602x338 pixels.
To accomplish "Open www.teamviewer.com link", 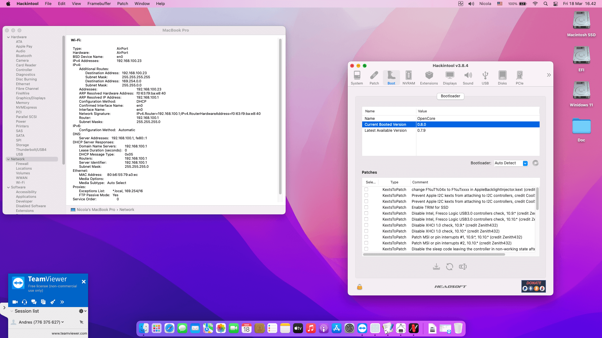I will (x=69, y=333).
